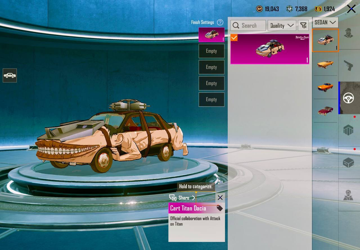Click the Official collaboration with Attack on Titan text
Viewport: 360px width, 250px height.
[x=195, y=221]
